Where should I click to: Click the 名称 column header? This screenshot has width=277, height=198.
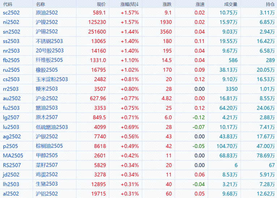click(x=41, y=4)
